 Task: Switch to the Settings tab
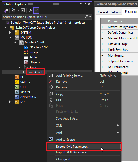(116, 12)
